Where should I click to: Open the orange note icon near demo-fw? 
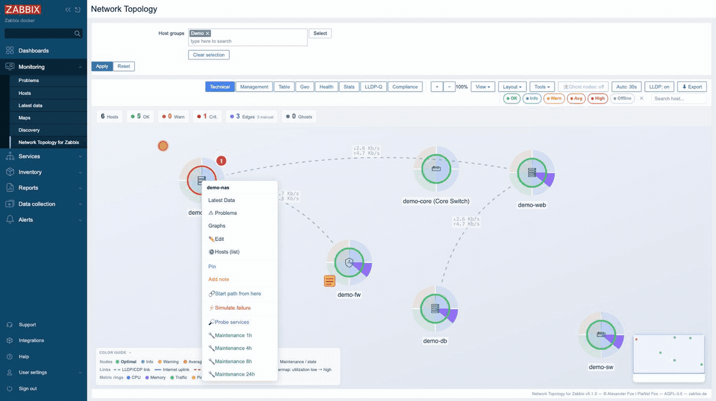coord(330,281)
